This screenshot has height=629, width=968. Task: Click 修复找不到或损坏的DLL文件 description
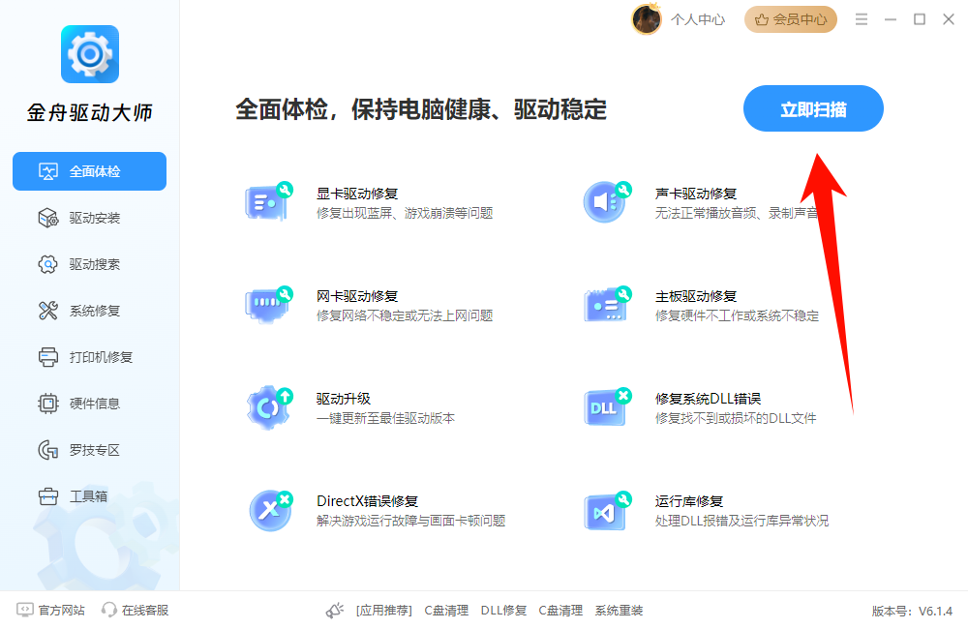click(736, 418)
